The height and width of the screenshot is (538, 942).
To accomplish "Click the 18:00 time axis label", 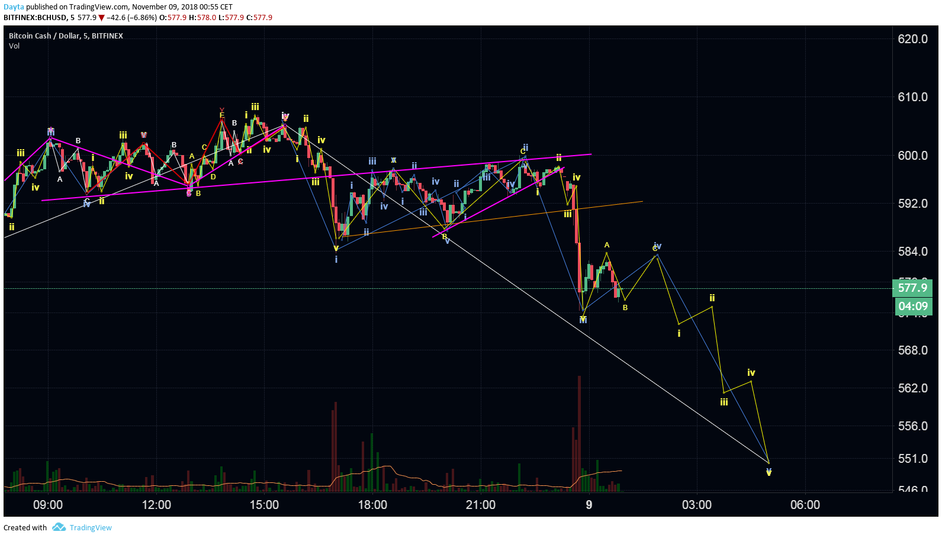I will coord(372,505).
